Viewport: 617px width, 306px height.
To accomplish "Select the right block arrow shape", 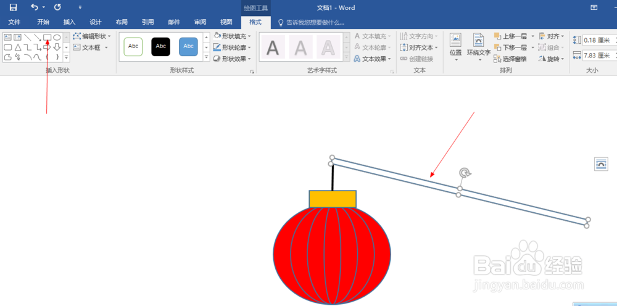I will coord(48,48).
